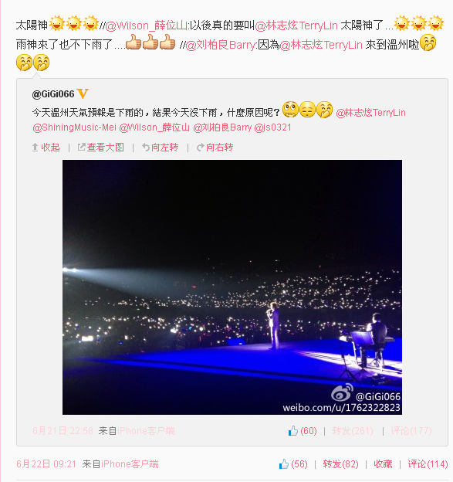
Task: Rotate the image right with 向右转
Action: [x=215, y=148]
